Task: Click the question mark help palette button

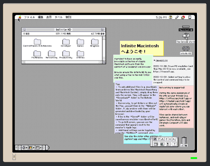Action: point(174,144)
